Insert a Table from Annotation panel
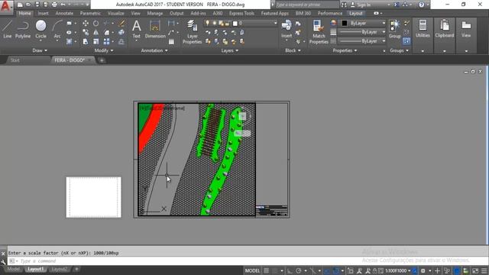The height and width of the screenshot is (275, 489). (171, 41)
